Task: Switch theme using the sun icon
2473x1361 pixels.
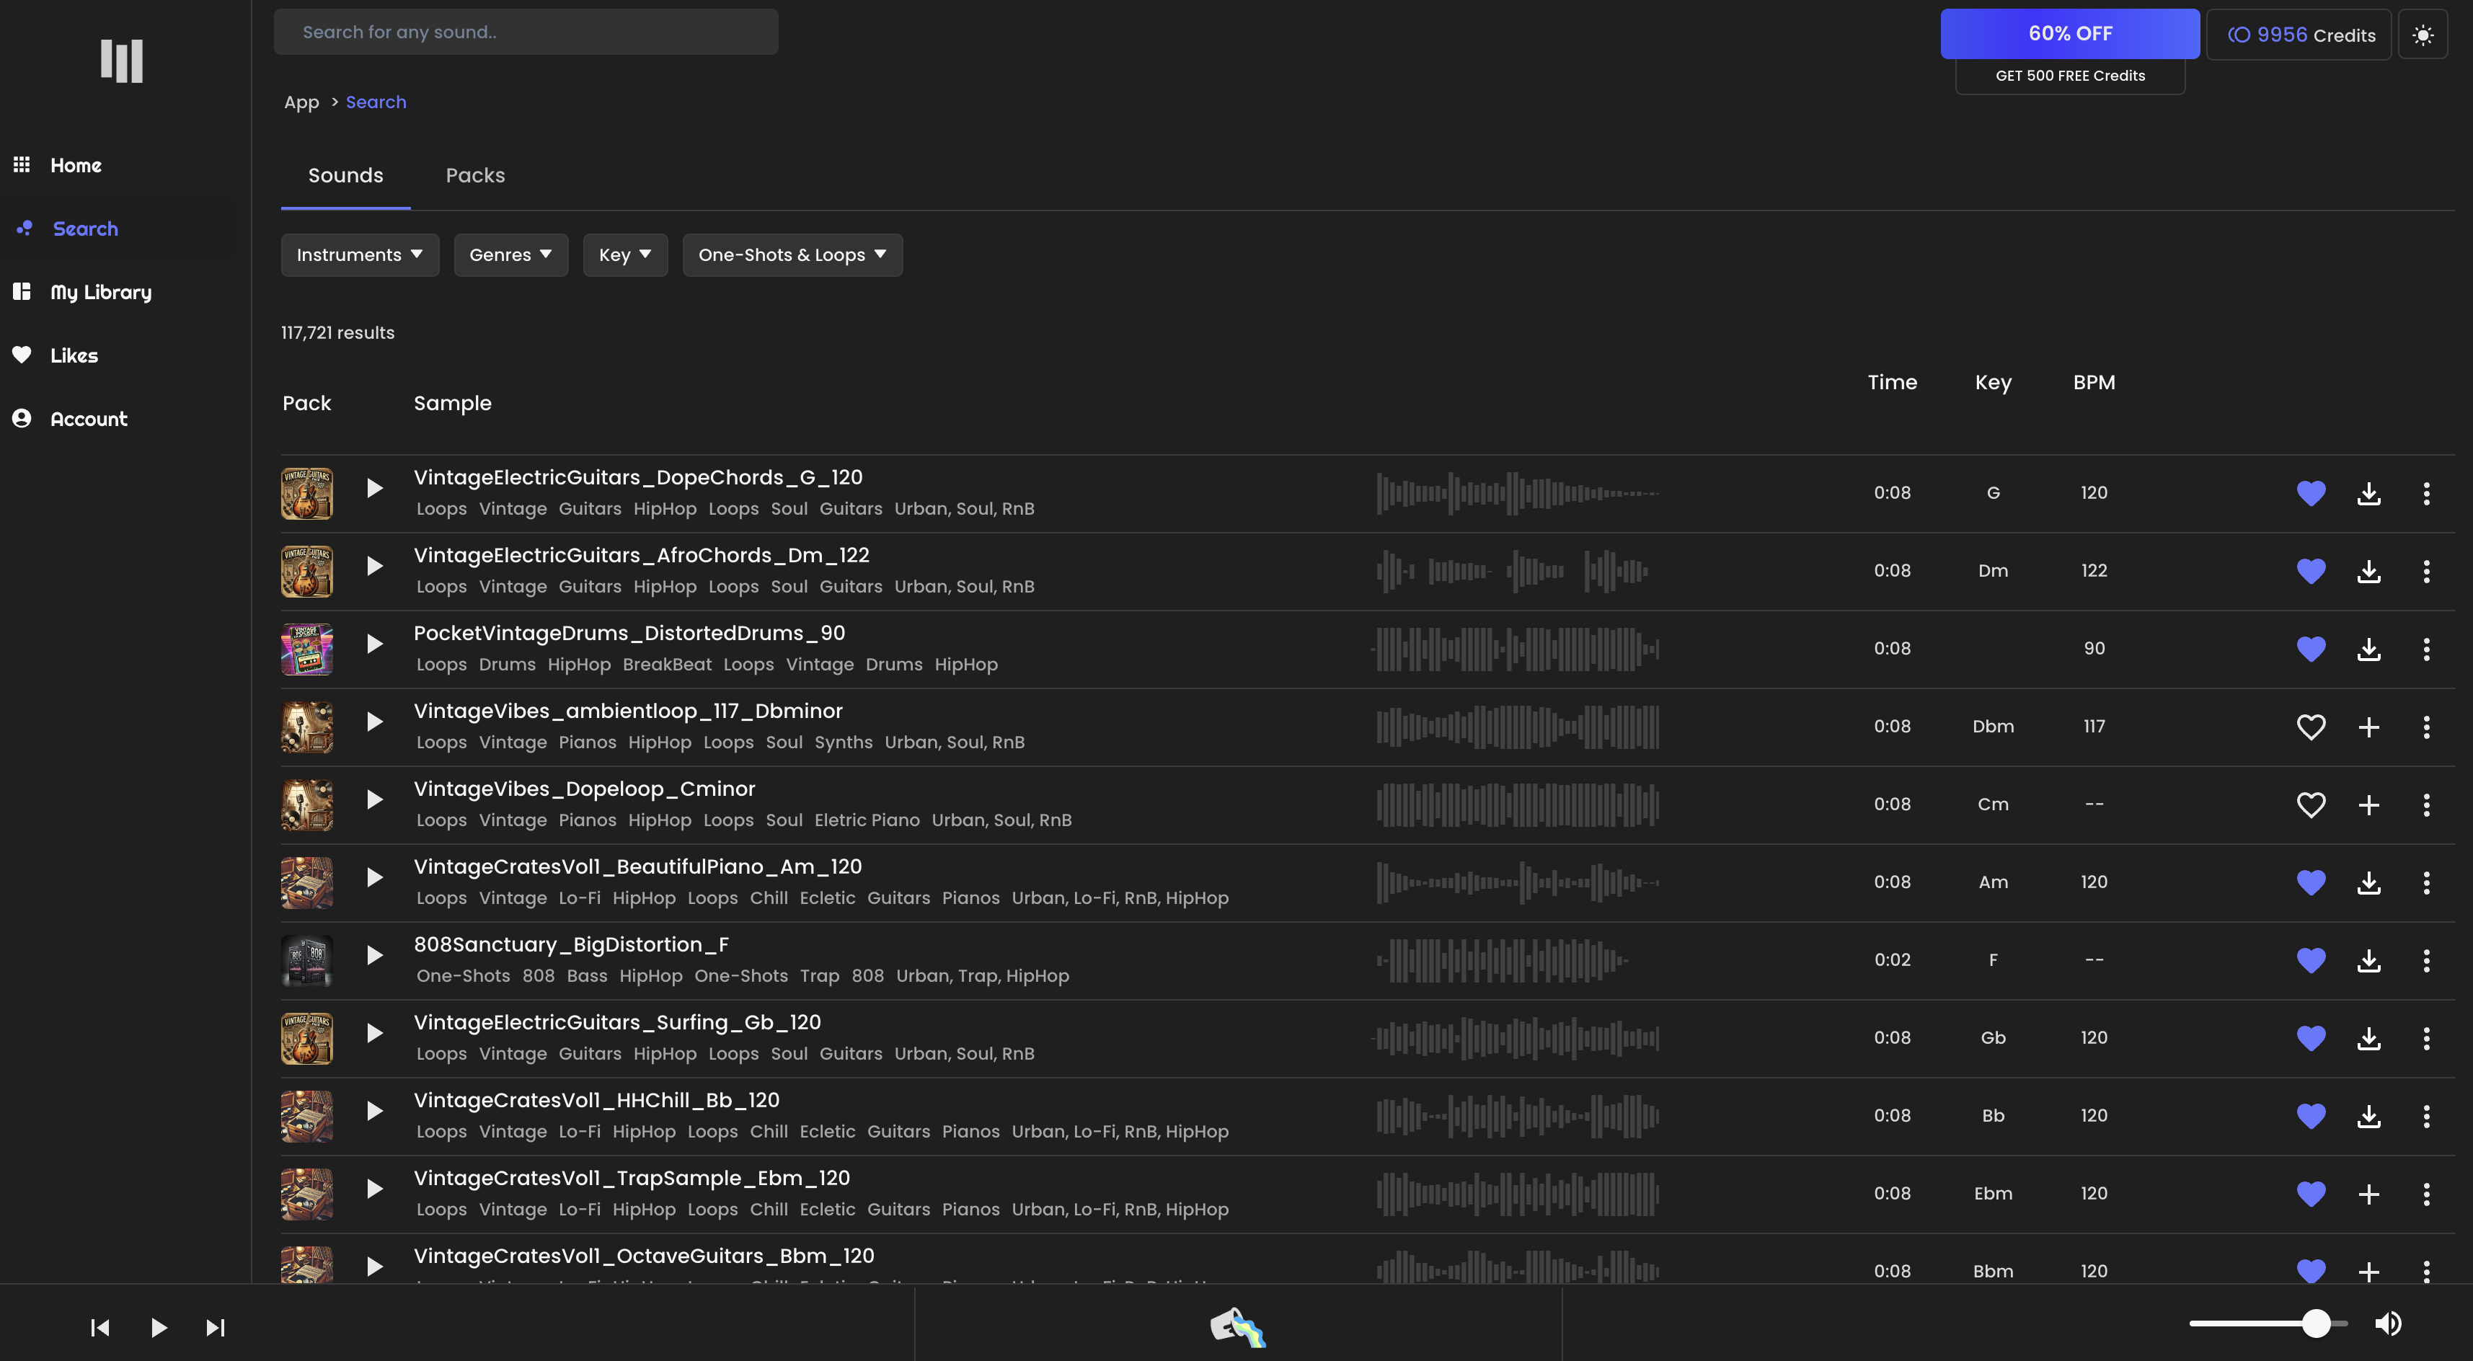Action: pos(2422,35)
